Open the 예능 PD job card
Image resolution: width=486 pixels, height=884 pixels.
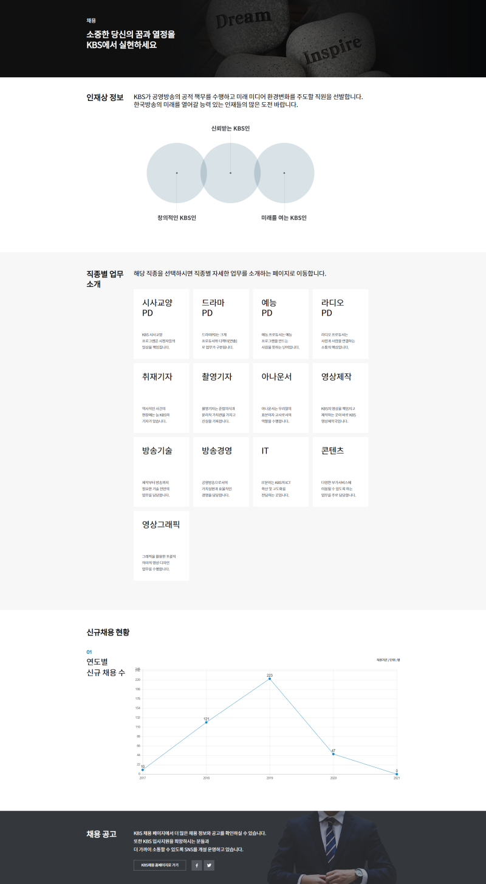coord(280,323)
